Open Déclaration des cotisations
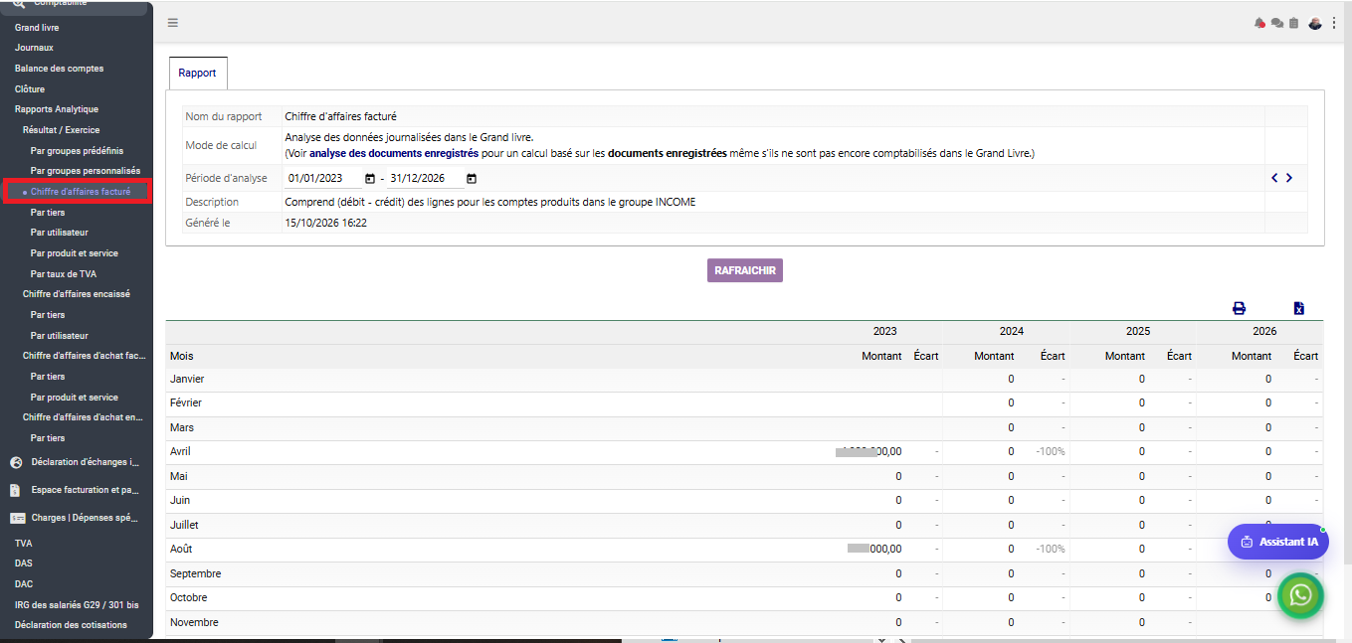The width and height of the screenshot is (1352, 643). coord(71,625)
